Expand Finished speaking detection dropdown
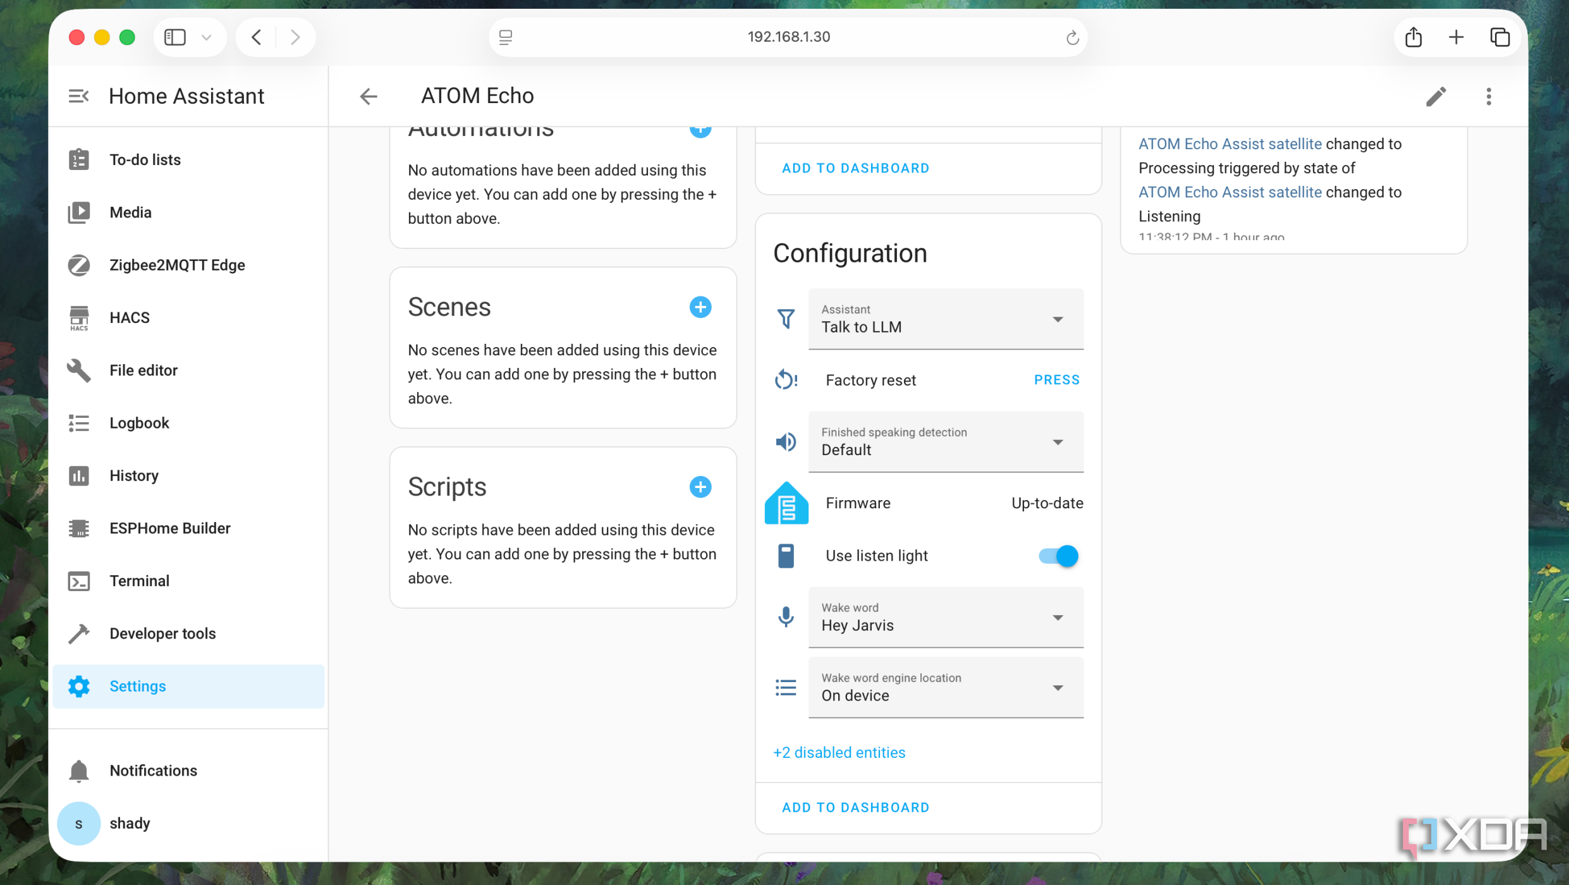The width and height of the screenshot is (1569, 885). pyautogui.click(x=946, y=442)
